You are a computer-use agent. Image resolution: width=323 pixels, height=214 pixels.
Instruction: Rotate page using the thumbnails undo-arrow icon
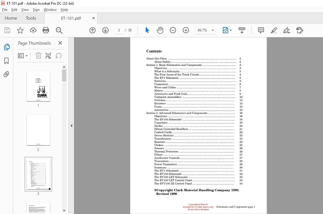[58, 56]
